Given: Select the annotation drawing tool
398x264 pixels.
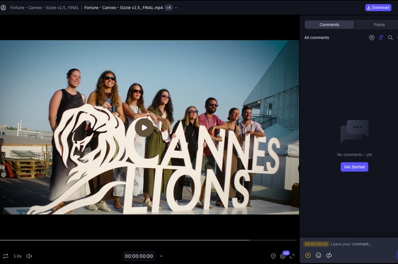Looking at the screenshot, I should 329,255.
